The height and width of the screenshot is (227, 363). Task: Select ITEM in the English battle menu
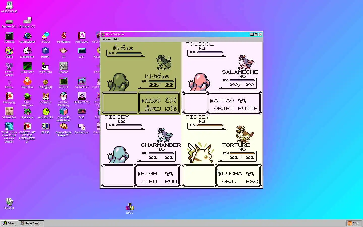149,181
